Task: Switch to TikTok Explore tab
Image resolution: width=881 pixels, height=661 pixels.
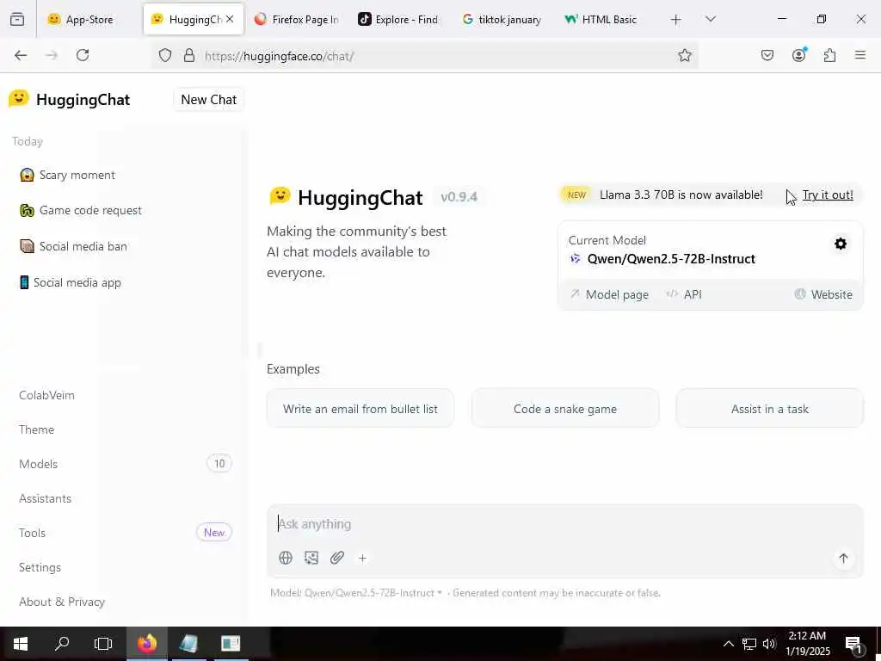Action: pyautogui.click(x=399, y=19)
